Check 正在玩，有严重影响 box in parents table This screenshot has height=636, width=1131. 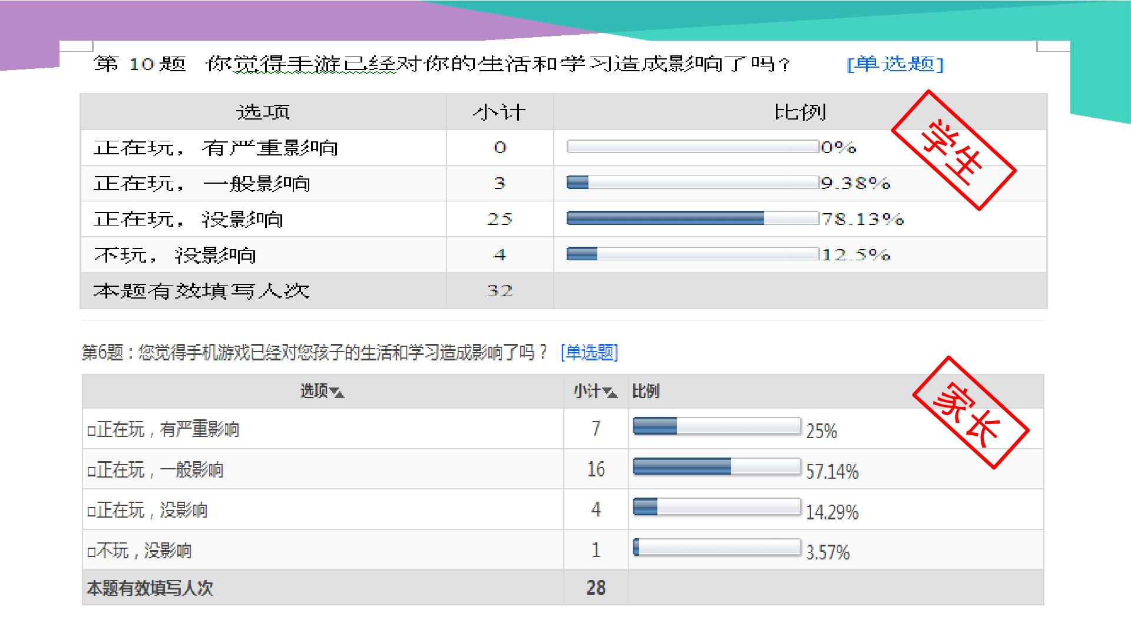coord(91,431)
